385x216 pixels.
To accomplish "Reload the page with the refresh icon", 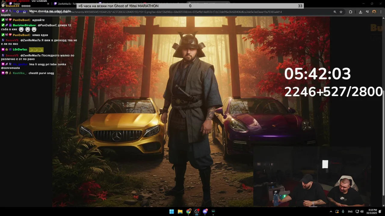I will (17, 12).
